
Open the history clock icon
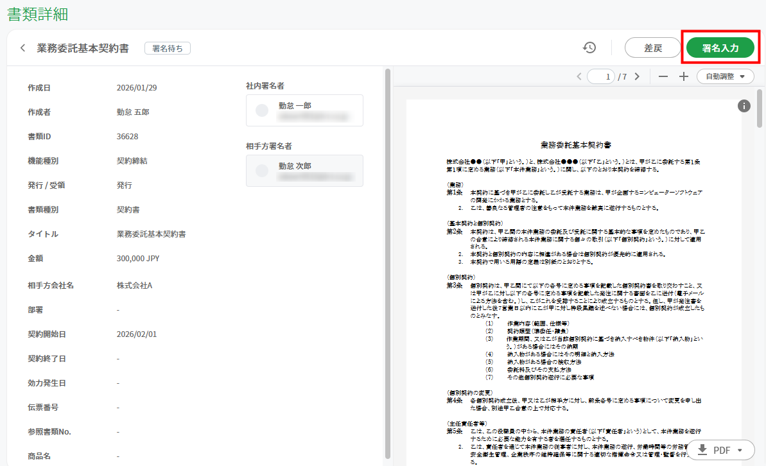coord(589,48)
